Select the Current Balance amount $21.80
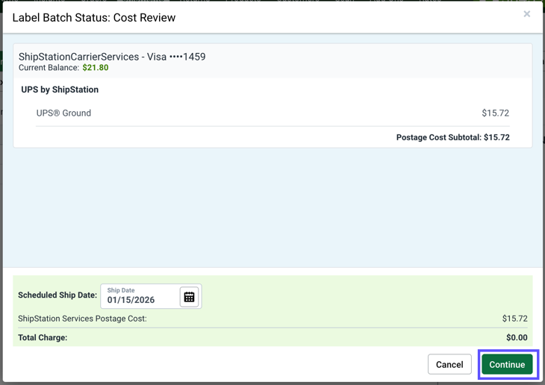The image size is (545, 385). [x=96, y=67]
